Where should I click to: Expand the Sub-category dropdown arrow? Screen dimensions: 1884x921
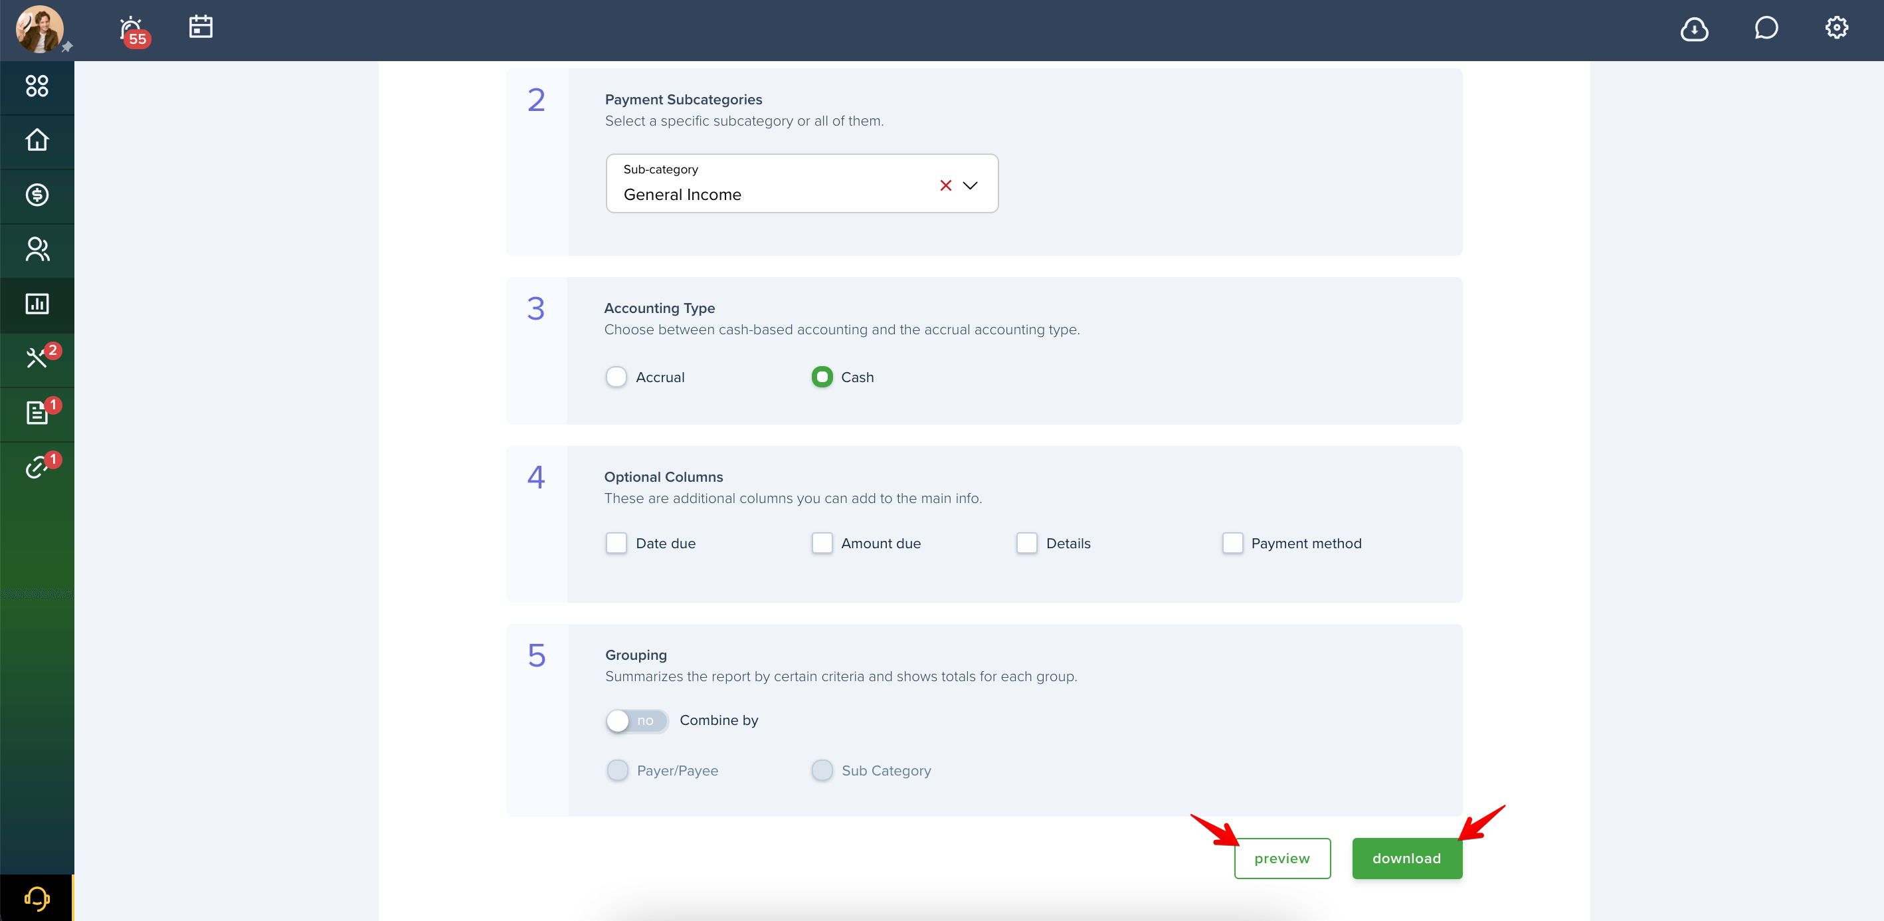(x=970, y=186)
